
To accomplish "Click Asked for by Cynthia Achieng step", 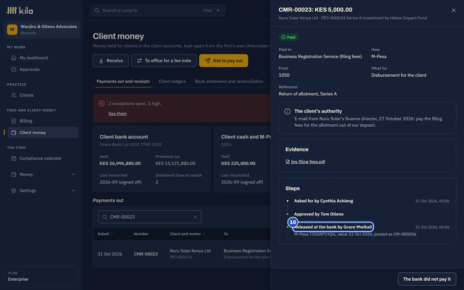I will tap(324, 201).
